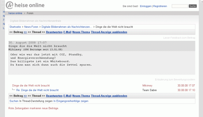Start Neues Thema from top toolbar
The height and width of the screenshot is (117, 203).
coord(81,32)
